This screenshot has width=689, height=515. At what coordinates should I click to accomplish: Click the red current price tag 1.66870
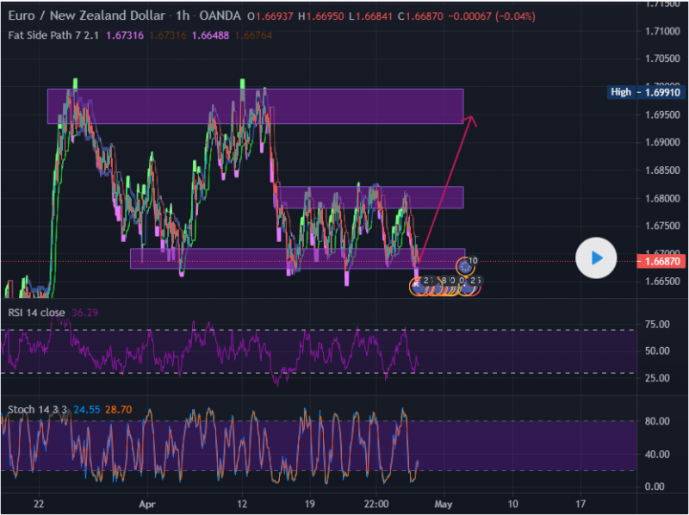pyautogui.click(x=660, y=261)
